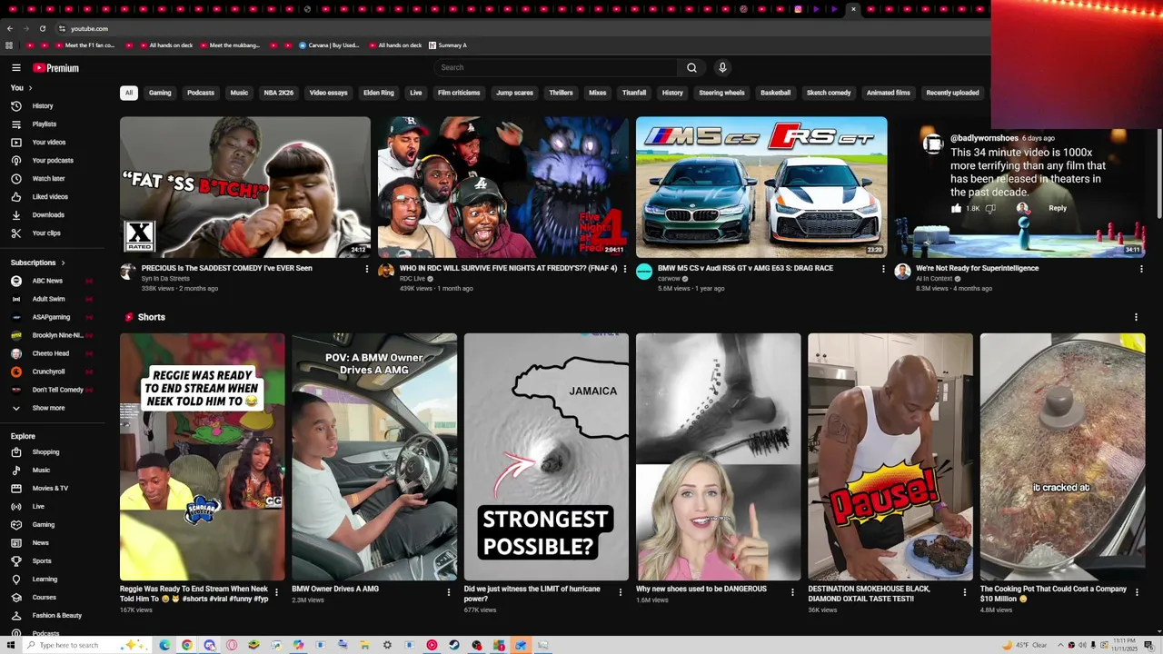The height and width of the screenshot is (654, 1163).
Task: Go back in the browser
Action: (x=9, y=28)
